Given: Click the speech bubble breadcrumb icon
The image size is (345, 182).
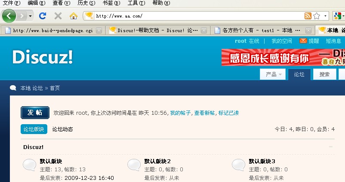Looking at the screenshot, I should (x=13, y=88).
